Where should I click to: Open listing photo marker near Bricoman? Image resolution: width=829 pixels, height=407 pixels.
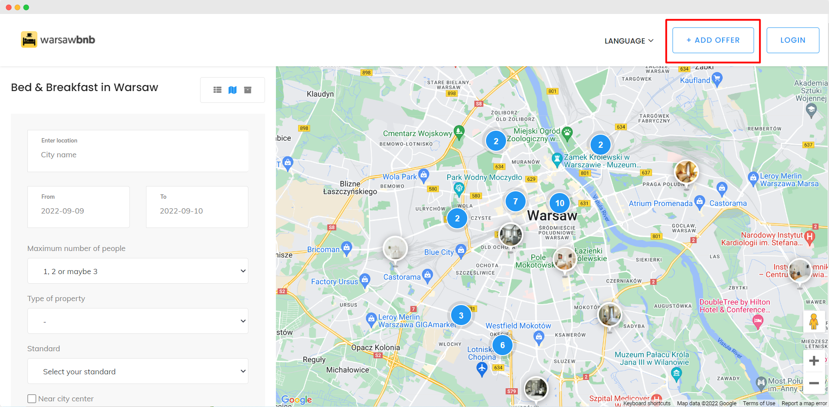(395, 249)
